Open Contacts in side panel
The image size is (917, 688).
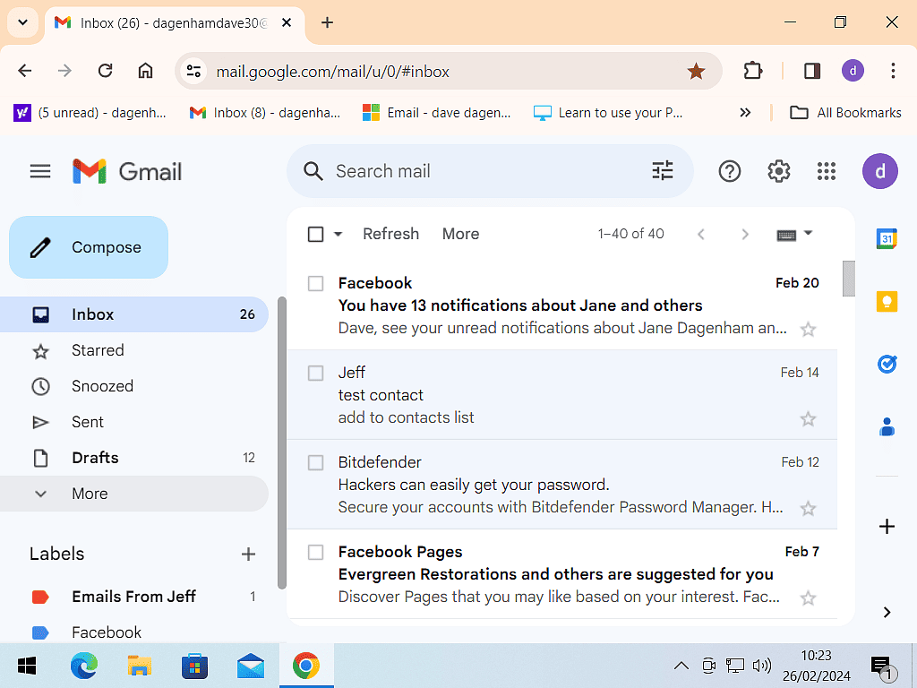click(x=887, y=427)
